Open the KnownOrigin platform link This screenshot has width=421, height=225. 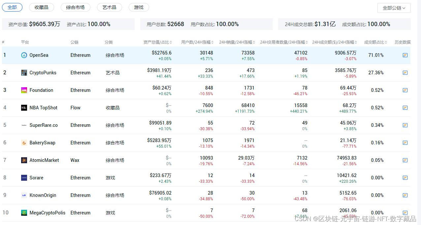[x=43, y=195]
